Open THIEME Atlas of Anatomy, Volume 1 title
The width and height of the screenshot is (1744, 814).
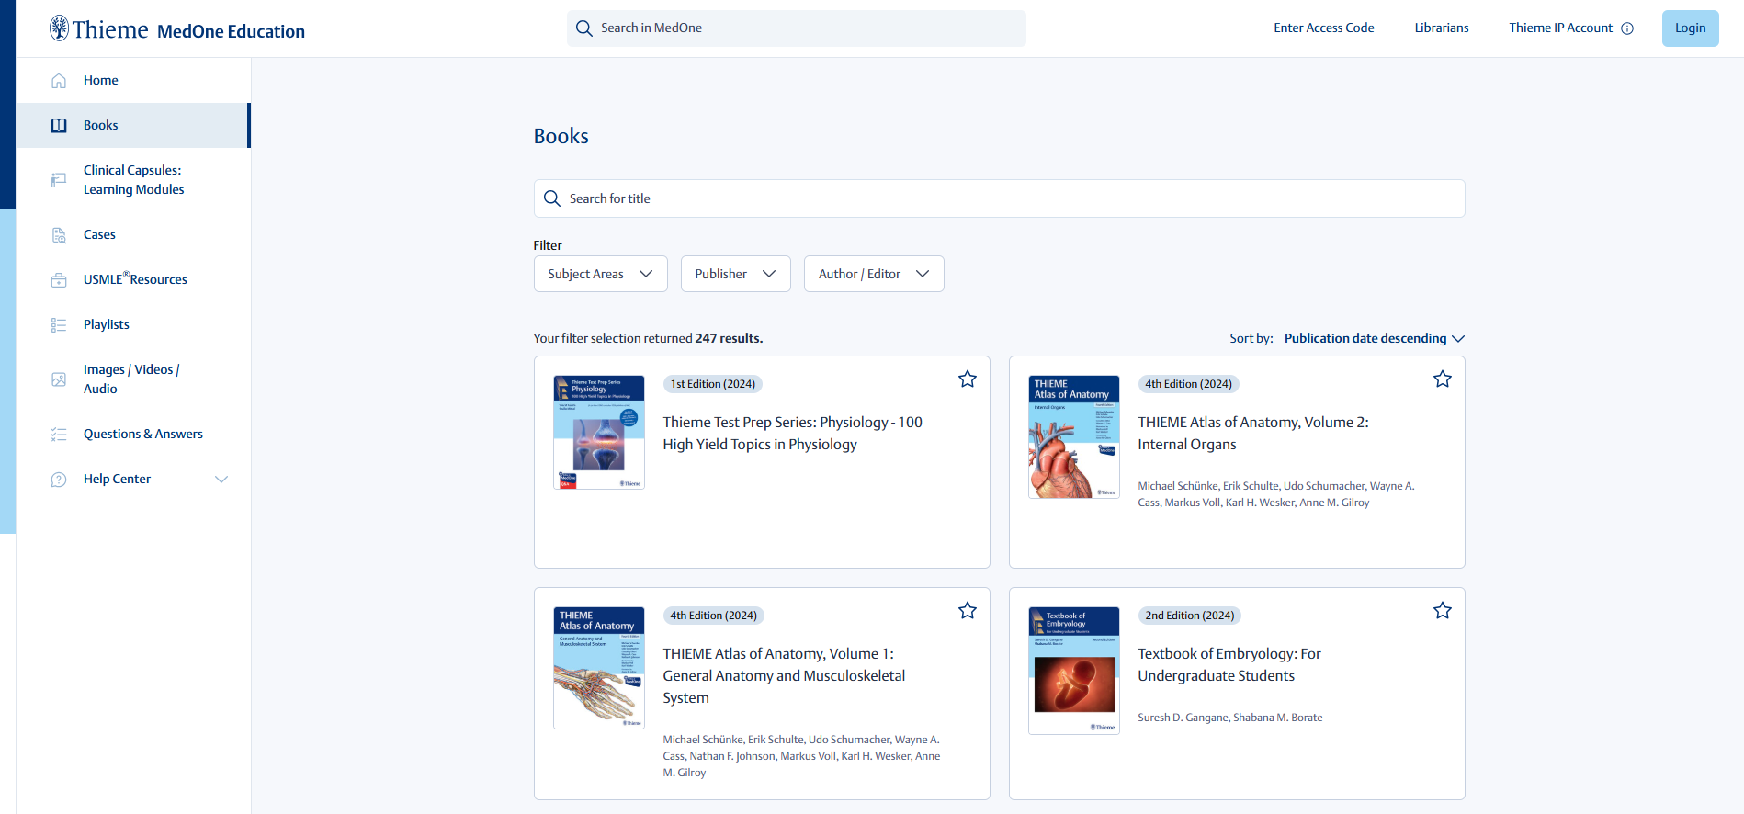point(784,676)
